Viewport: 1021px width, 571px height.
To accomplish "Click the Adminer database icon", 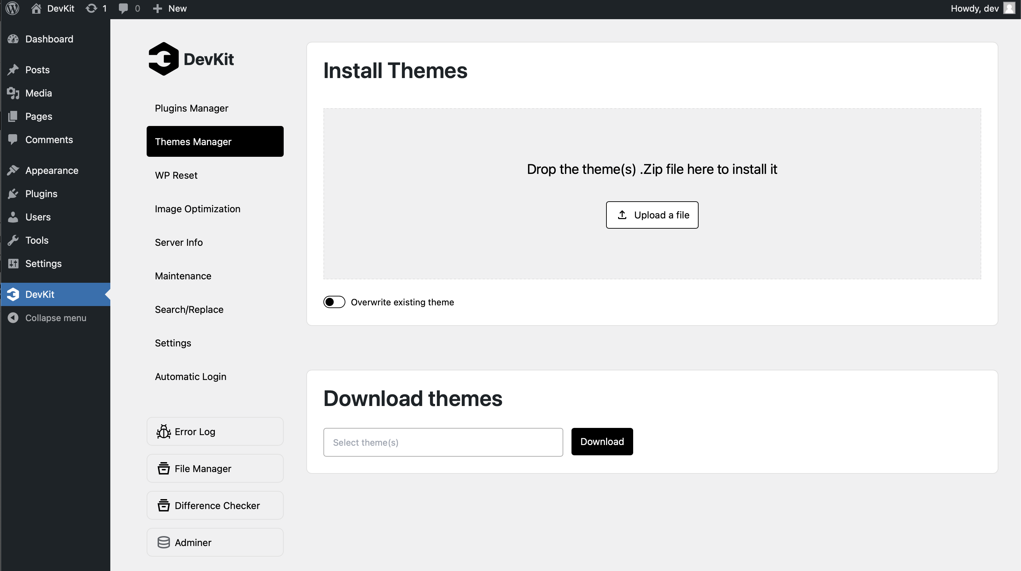I will 163,543.
